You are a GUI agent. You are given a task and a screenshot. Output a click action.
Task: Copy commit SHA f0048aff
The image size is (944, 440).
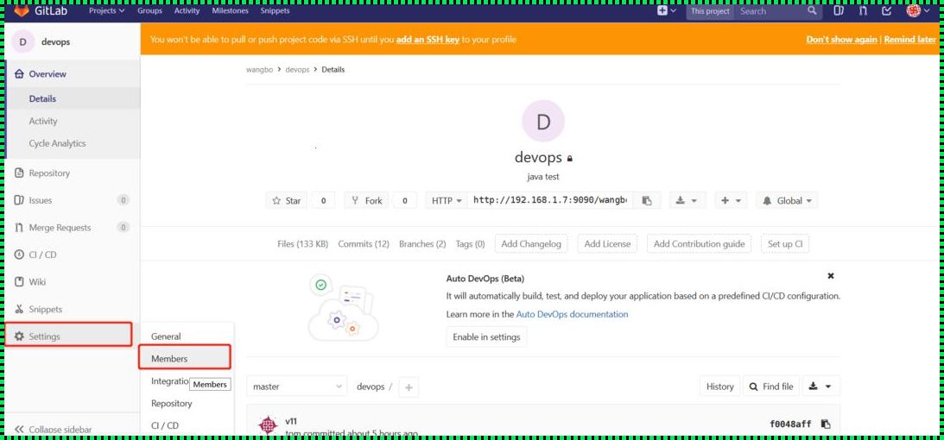point(826,424)
